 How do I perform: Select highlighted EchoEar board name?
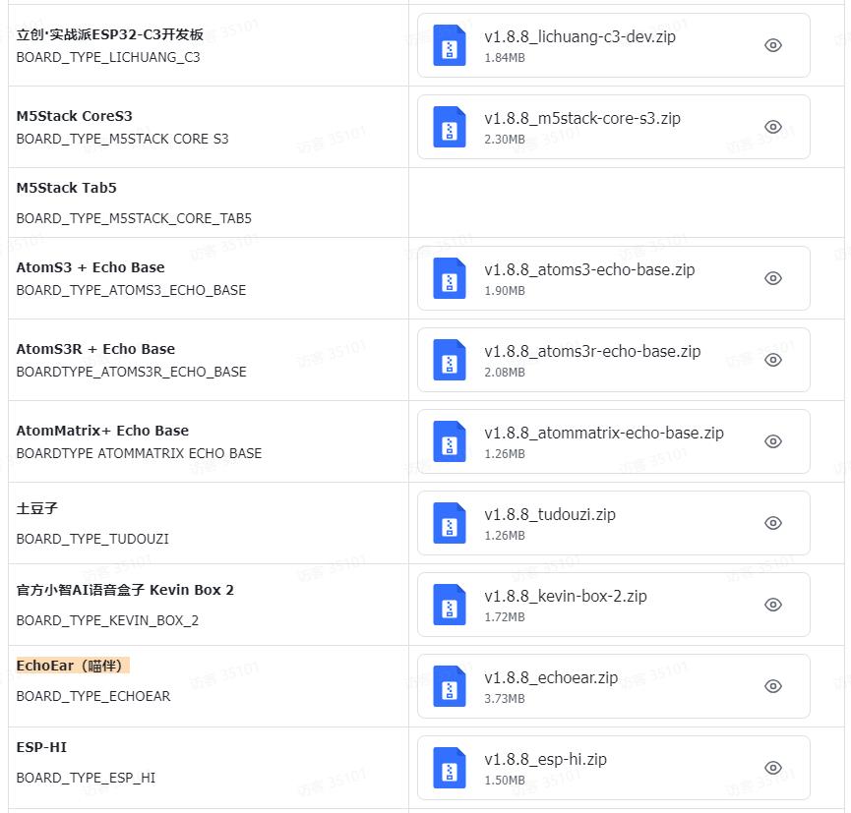point(72,666)
